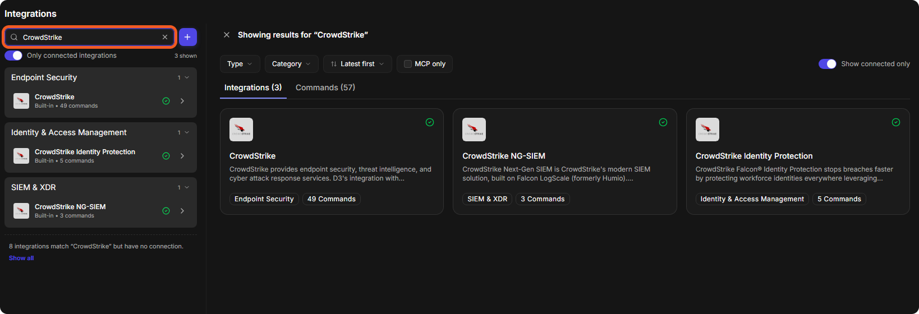
Task: Click connected status icon on CrowdStrike card
Action: (x=430, y=122)
